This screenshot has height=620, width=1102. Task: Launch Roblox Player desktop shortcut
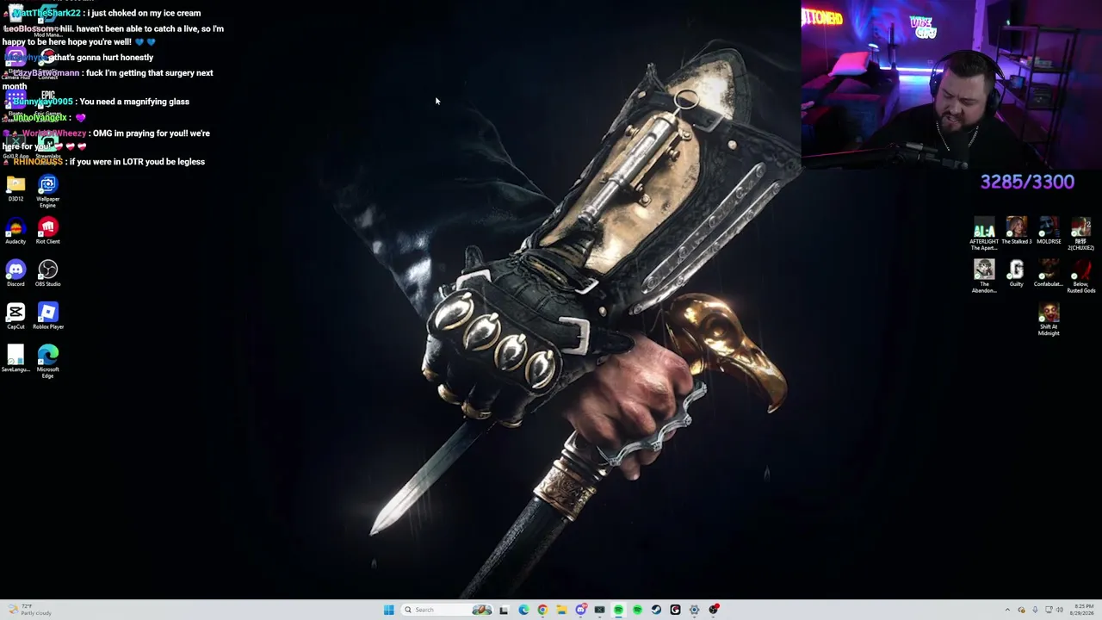pyautogui.click(x=47, y=316)
